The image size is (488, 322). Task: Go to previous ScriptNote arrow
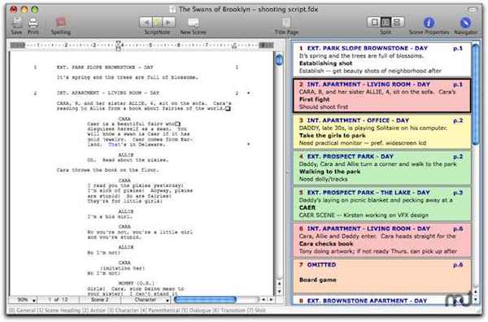pyautogui.click(x=146, y=23)
